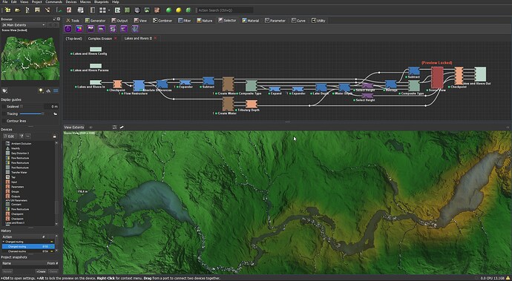
Task: Click the save disk icon in toolbar
Action: coord(38,10)
